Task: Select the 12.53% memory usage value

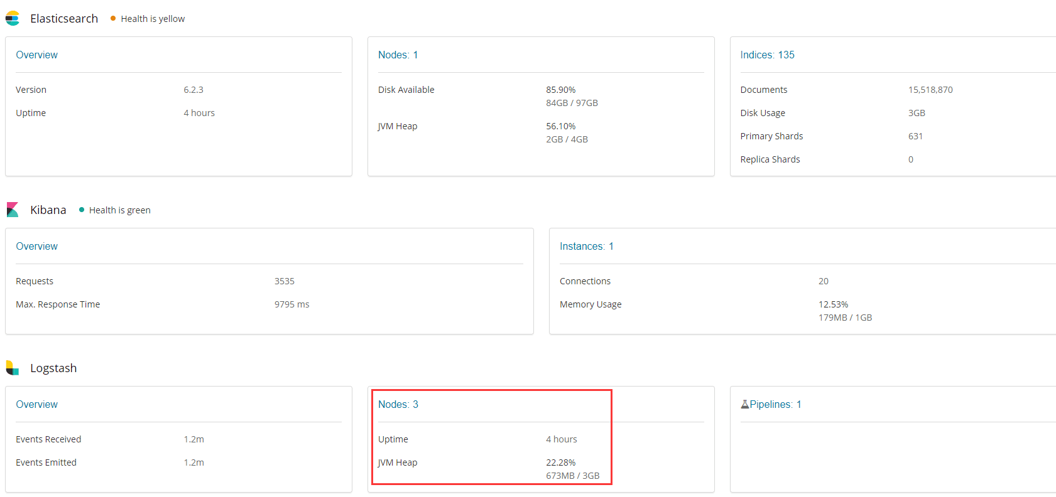Action: (833, 304)
